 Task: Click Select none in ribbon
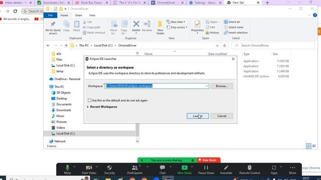pos(234,27)
